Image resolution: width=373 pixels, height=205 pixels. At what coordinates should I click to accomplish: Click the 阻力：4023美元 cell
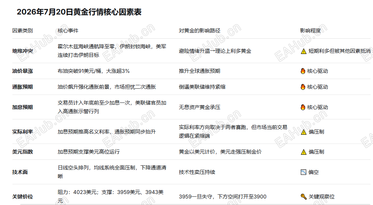[110, 196]
